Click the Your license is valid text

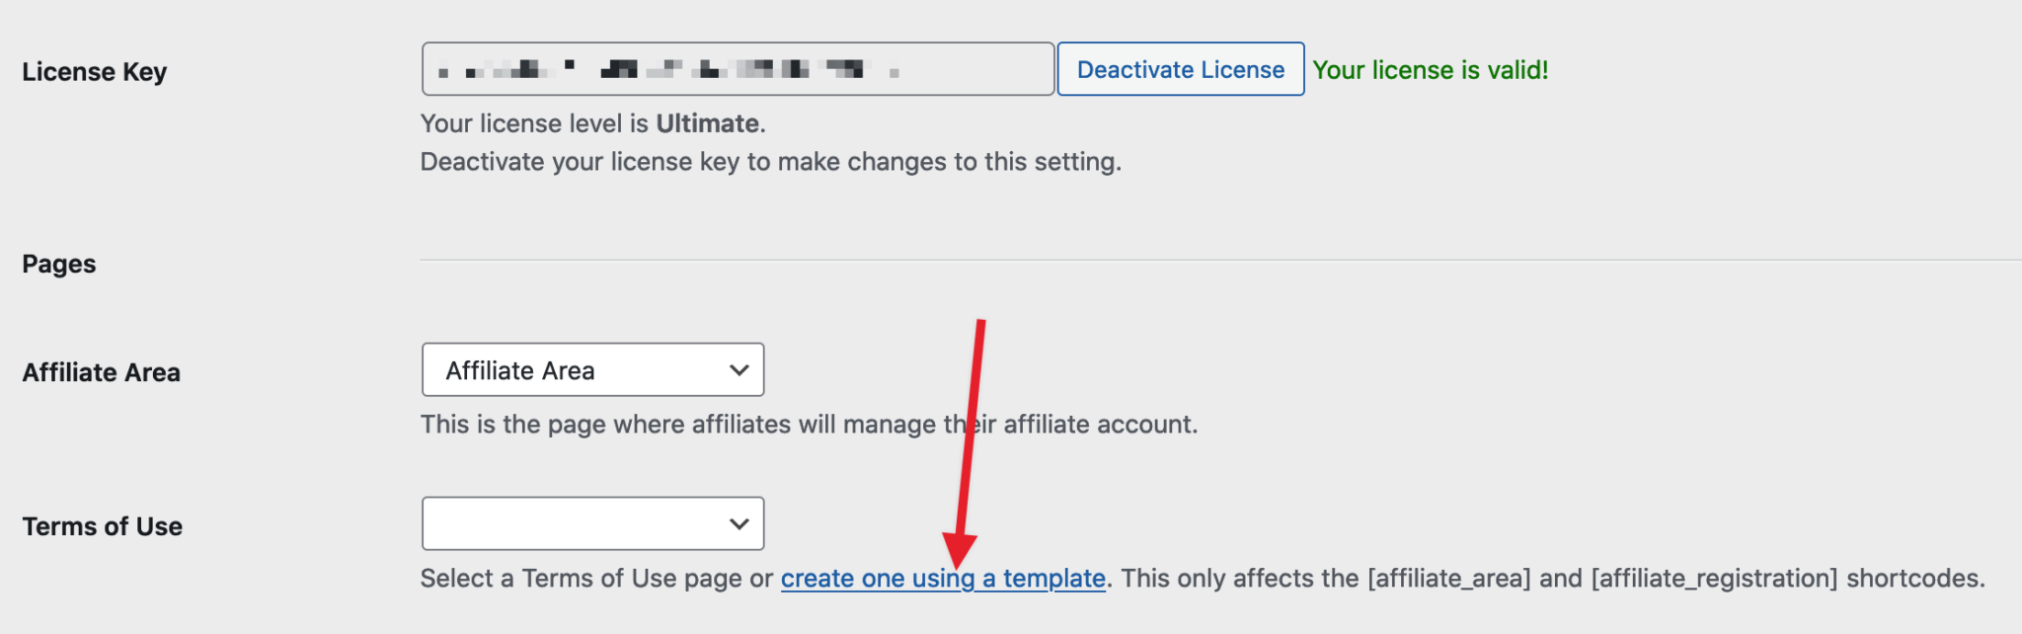coord(1431,69)
